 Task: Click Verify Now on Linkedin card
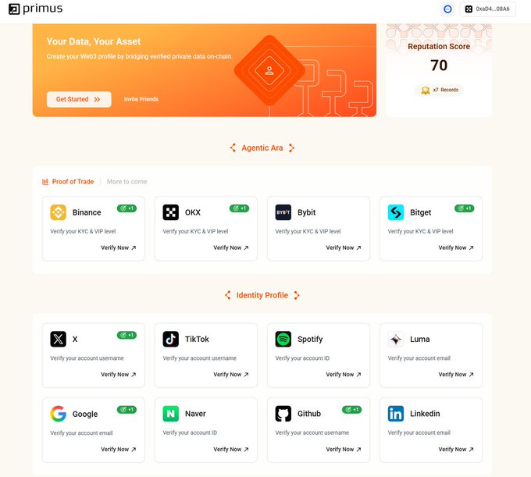456,449
